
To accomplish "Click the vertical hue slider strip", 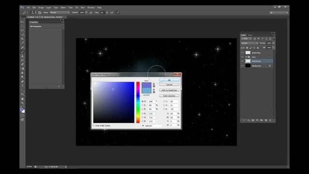I will point(138,102).
